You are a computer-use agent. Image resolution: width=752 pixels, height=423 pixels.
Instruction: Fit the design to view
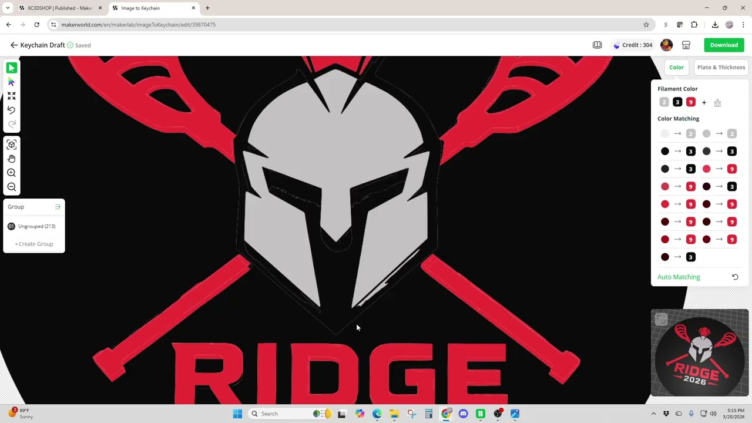pyautogui.click(x=11, y=96)
